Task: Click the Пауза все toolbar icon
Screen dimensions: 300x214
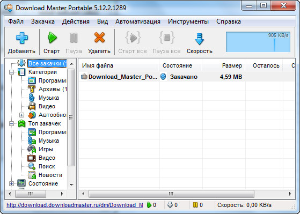Action: tap(167, 38)
